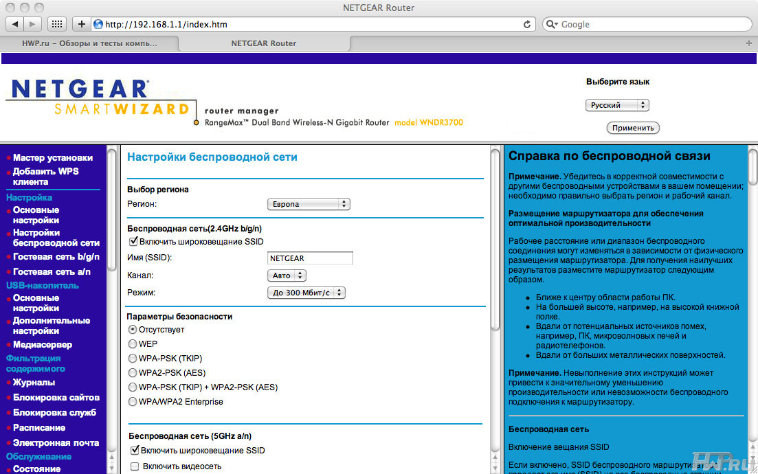Open the language dropdown showing Русский
This screenshot has width=758, height=474.
(617, 105)
